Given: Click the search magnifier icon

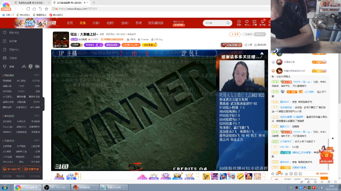Looking at the screenshot, I should tap(228, 23).
